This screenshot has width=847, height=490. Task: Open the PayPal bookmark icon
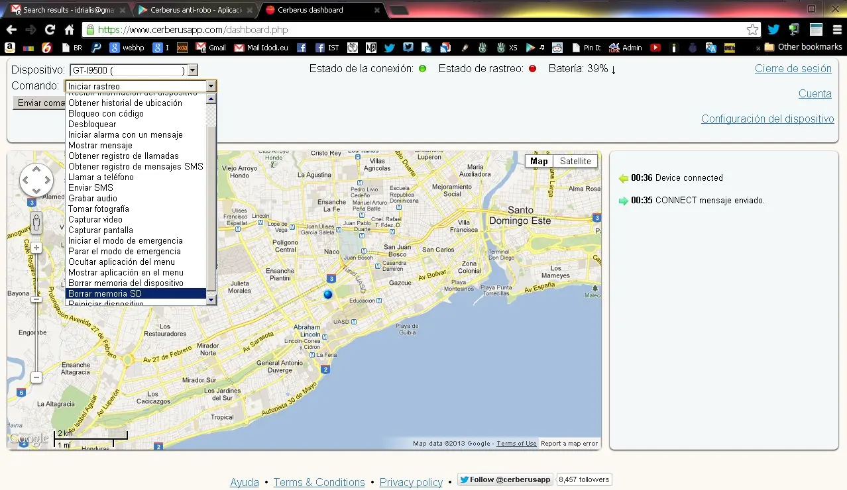pos(96,48)
